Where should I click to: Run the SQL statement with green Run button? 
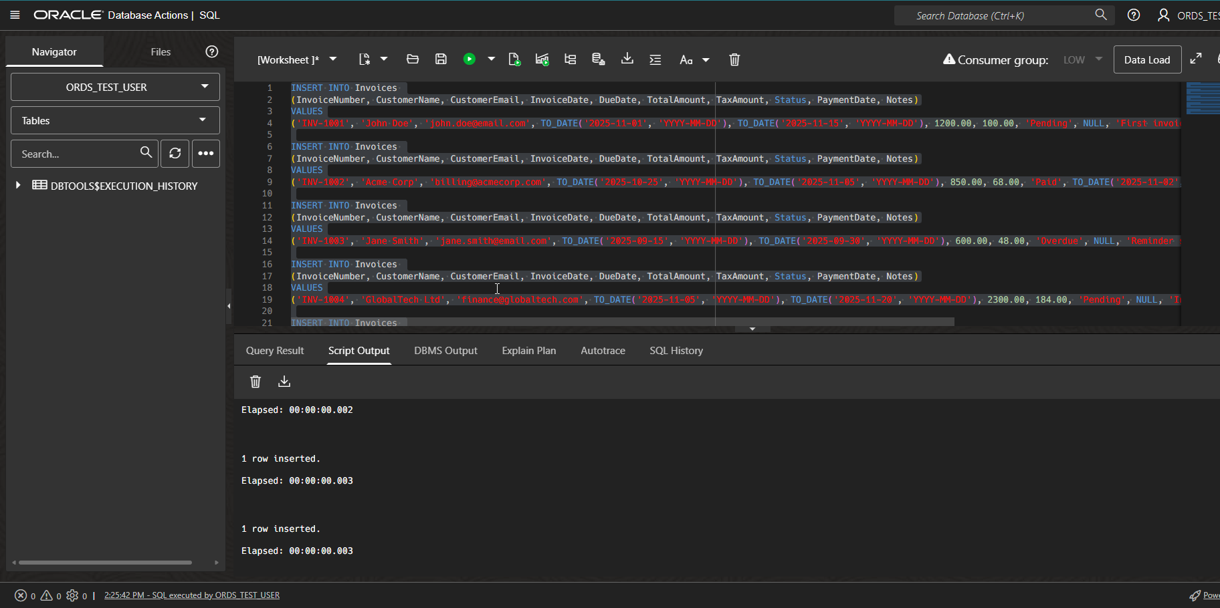[x=470, y=59]
